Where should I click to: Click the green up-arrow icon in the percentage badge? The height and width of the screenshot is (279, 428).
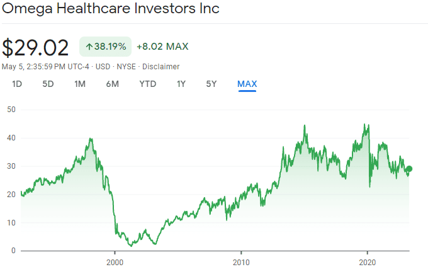[89, 47]
